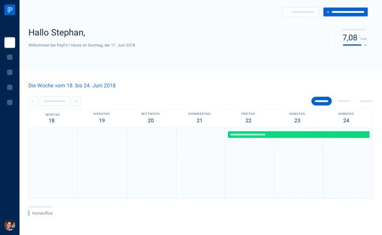Viewport: 382px width, 235px height.
Task: Switch to the middle calendar view tab
Action: pyautogui.click(x=344, y=101)
